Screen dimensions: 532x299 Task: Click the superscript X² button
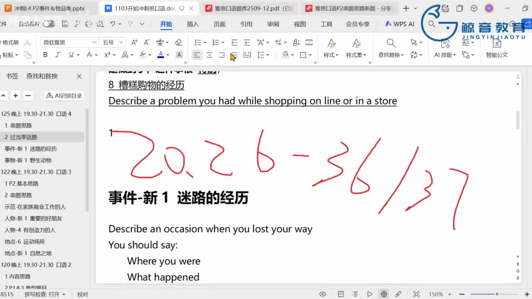107,55
